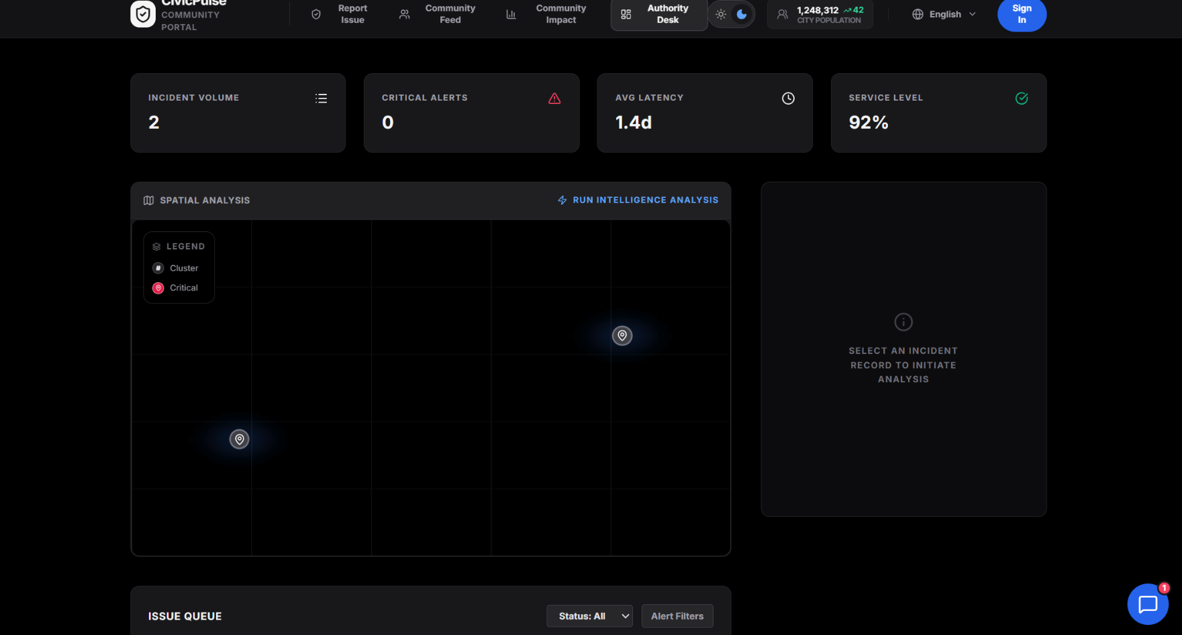The height and width of the screenshot is (635, 1182).
Task: Select the Authority Desk tab
Action: pos(658,14)
